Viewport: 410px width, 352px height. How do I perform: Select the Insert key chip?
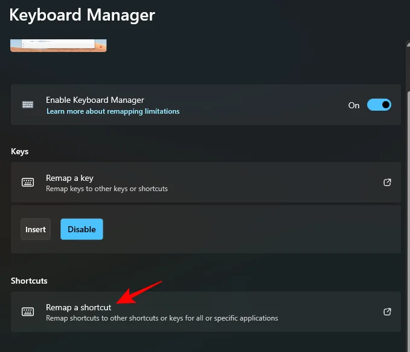coord(36,229)
